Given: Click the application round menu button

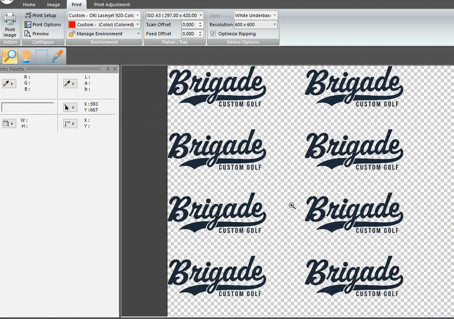Looking at the screenshot, I should coord(7,2).
